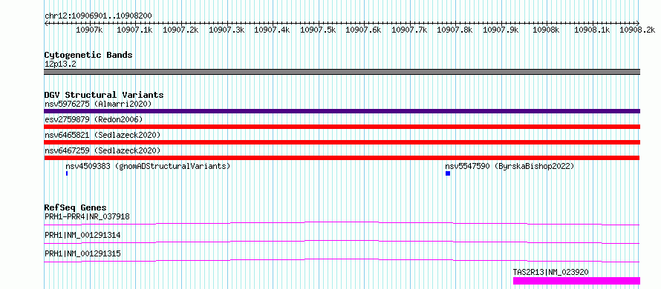Click the 10907.1k ruler tick label
This screenshot has height=289, width=661.
134,30
